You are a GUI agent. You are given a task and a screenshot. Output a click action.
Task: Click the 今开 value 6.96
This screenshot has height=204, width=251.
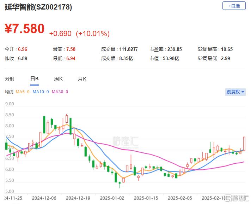(23, 49)
